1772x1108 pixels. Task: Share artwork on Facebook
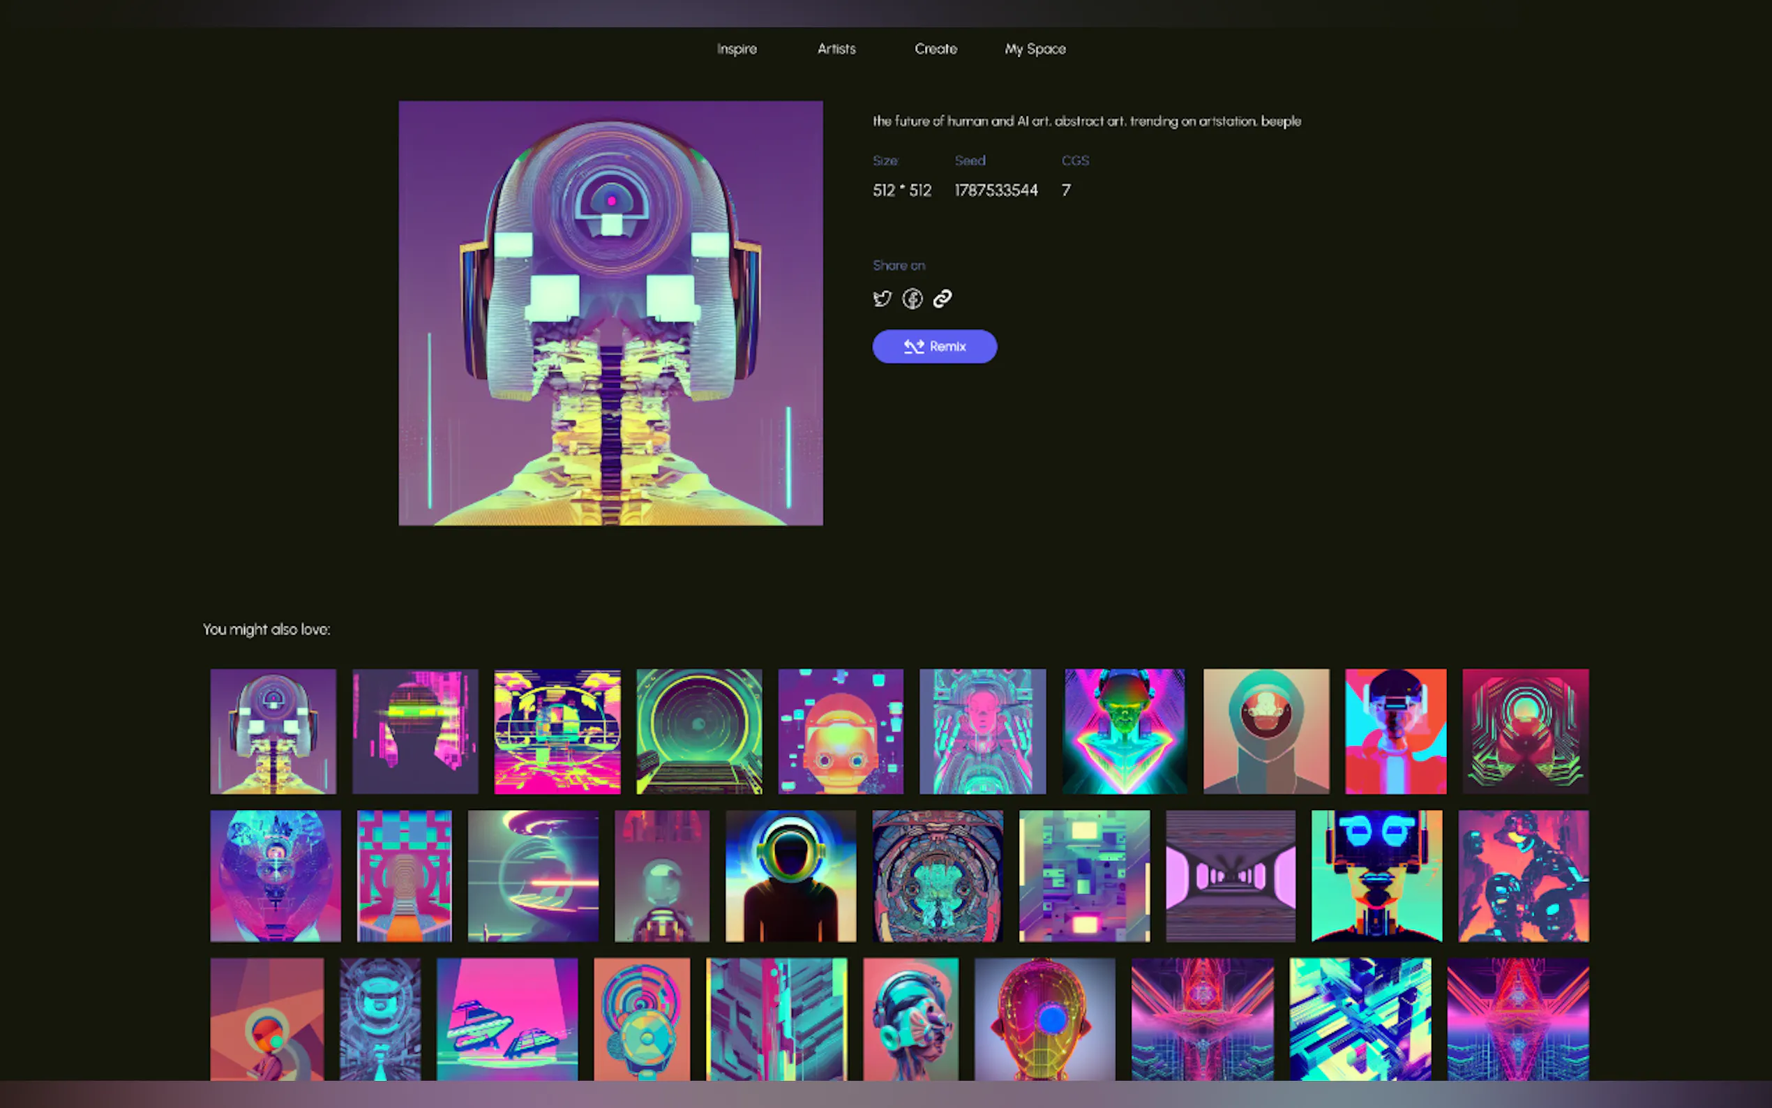[912, 298]
